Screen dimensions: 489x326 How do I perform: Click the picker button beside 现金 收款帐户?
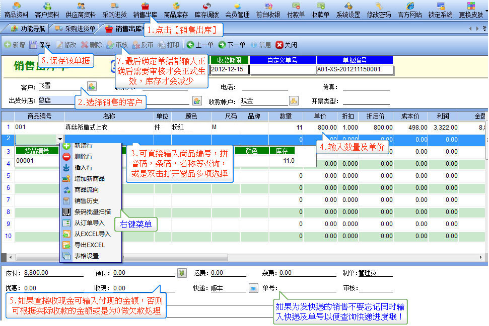click(293, 100)
